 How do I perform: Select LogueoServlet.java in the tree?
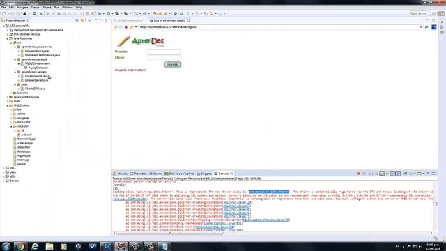pos(36,80)
